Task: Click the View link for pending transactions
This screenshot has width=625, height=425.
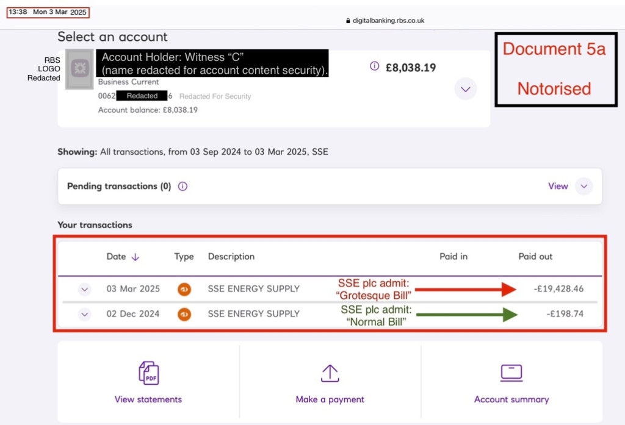Action: (558, 187)
